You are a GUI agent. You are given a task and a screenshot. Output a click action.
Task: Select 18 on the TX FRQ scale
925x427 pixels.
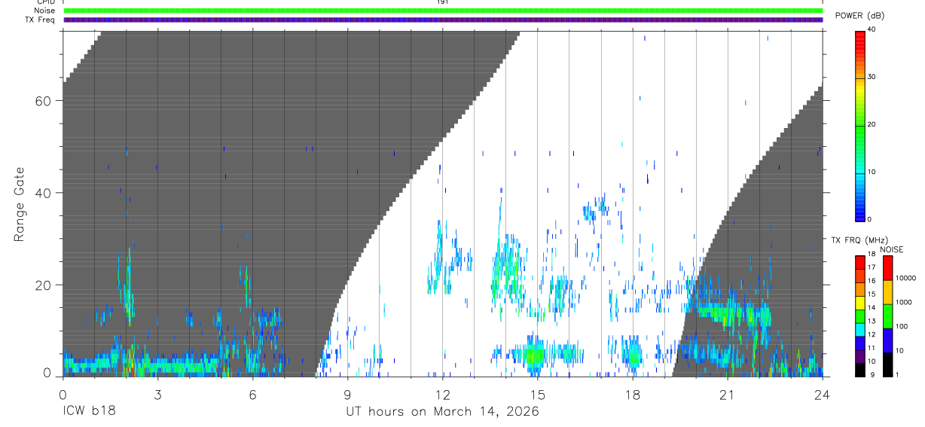[871, 255]
